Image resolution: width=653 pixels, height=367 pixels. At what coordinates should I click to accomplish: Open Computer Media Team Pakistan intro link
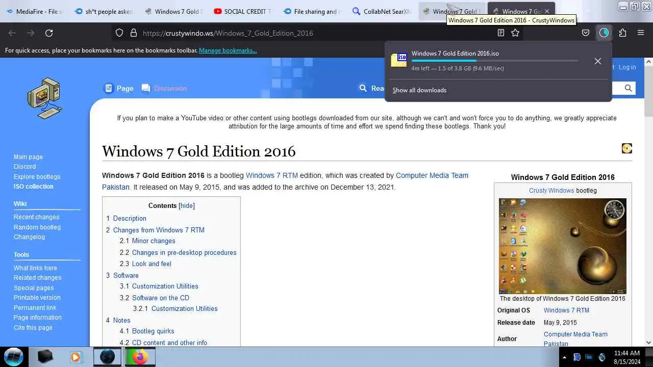point(285,181)
